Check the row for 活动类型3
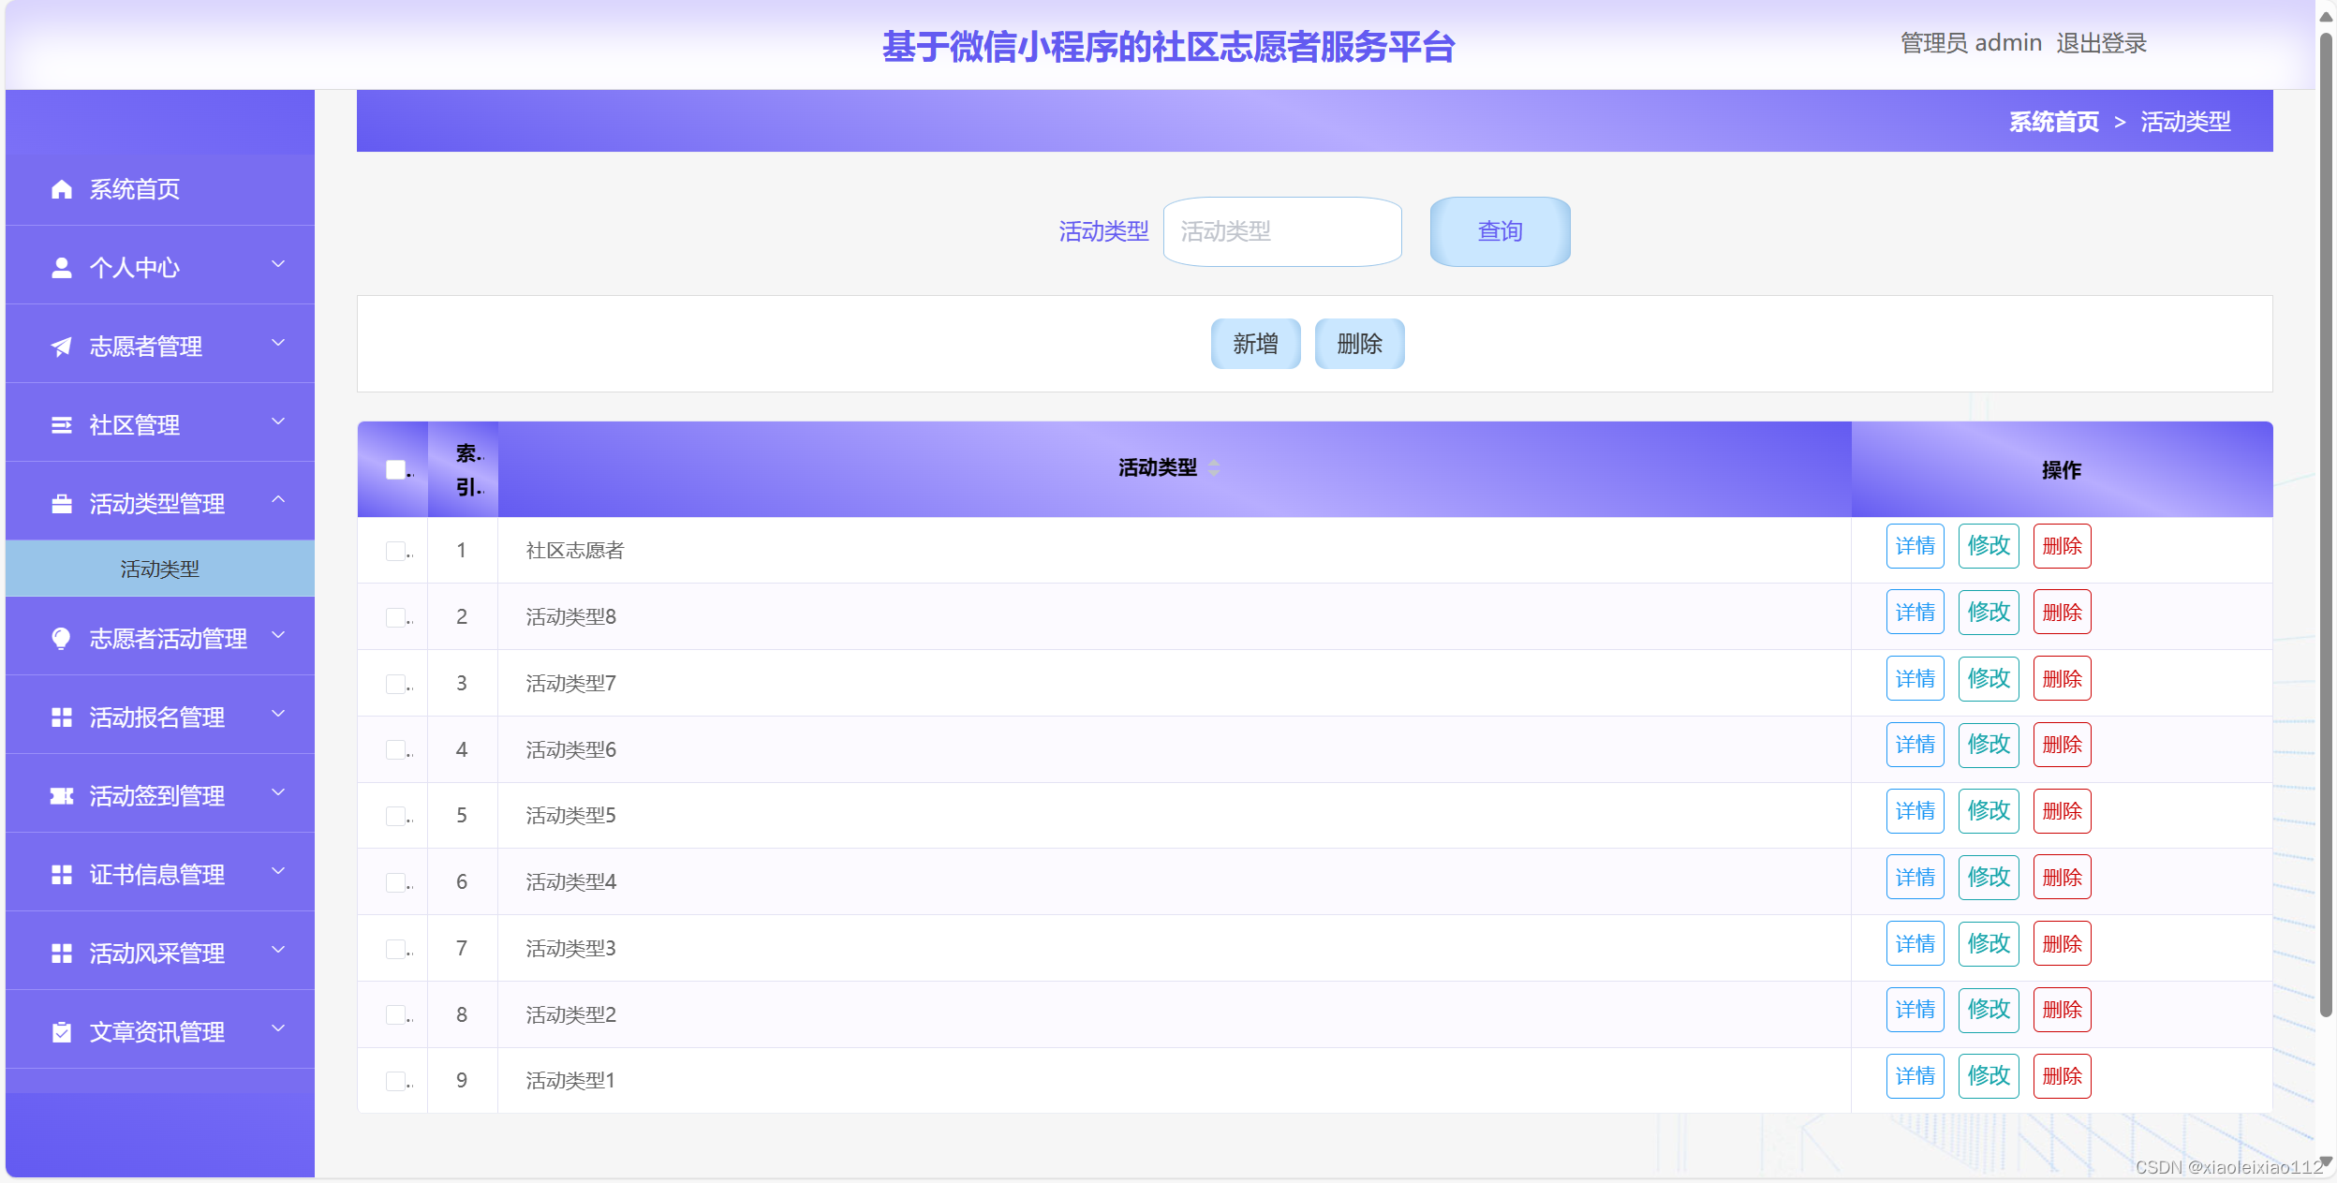This screenshot has width=2337, height=1183. tap(395, 949)
